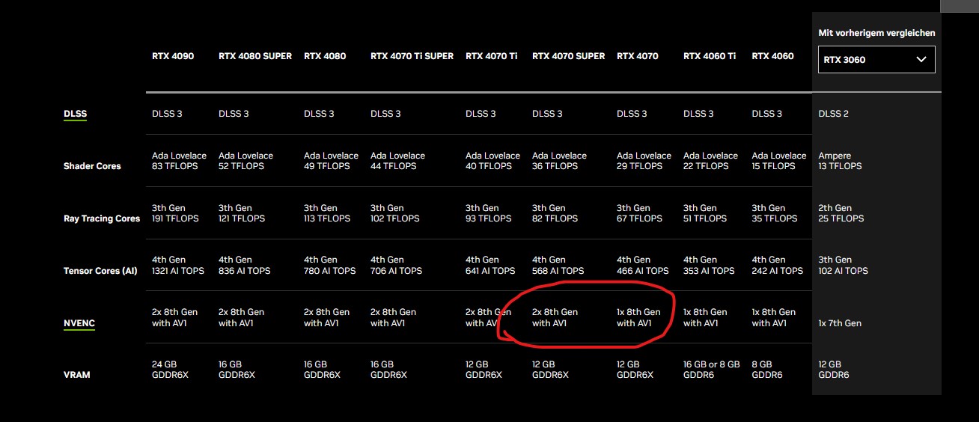
Task: Click the plain RTX 4060 column header
Action: point(772,56)
